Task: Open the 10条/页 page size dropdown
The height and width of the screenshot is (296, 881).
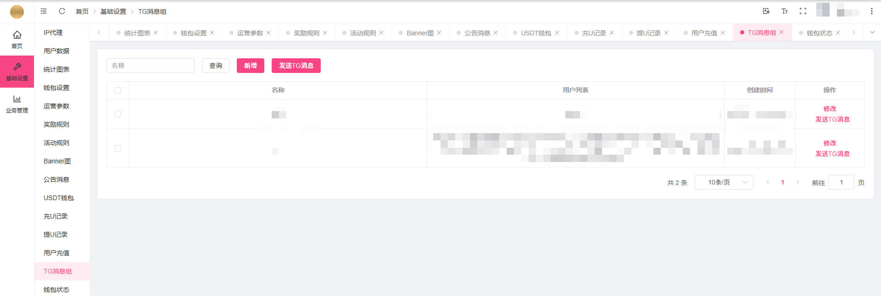Action: 724,182
